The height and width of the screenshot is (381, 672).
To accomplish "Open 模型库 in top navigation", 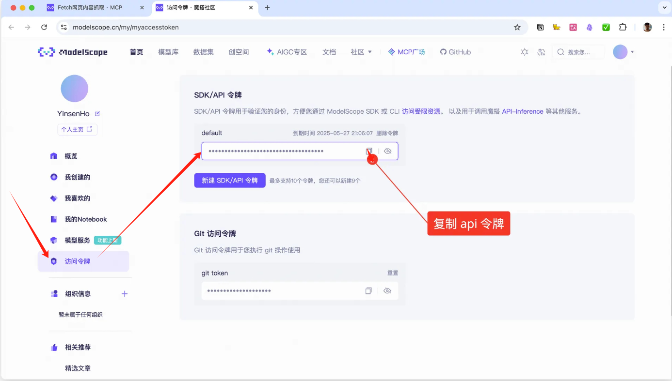I will (x=168, y=52).
